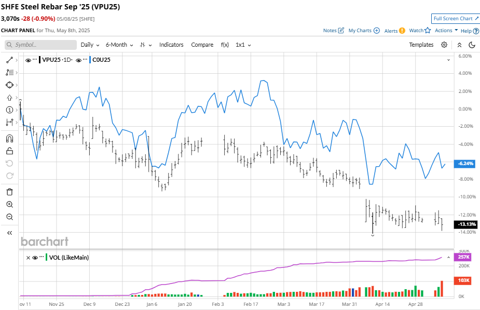The height and width of the screenshot is (310, 480).
Task: Select the trend line drawing tool
Action: [9, 60]
